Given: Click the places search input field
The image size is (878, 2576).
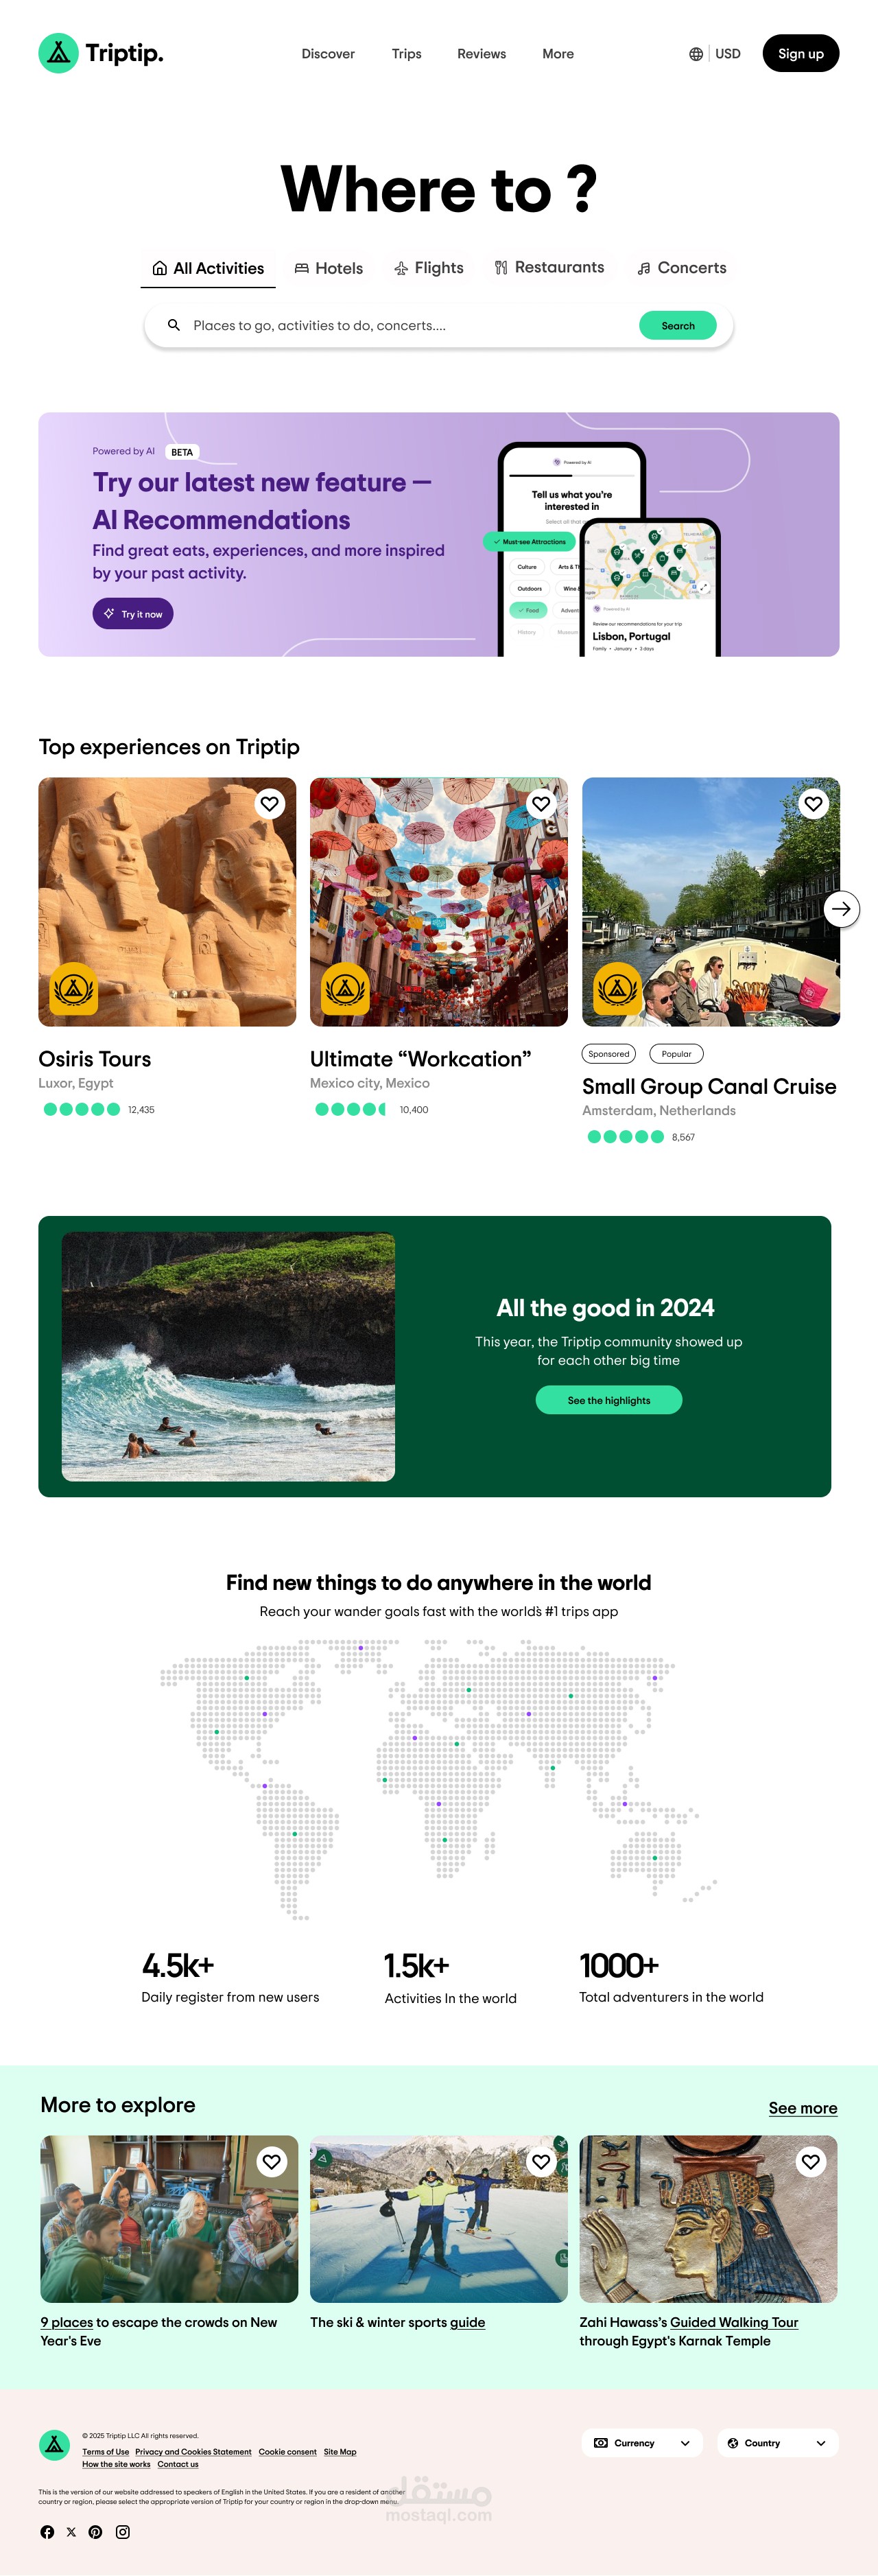Looking at the screenshot, I should pos(410,326).
